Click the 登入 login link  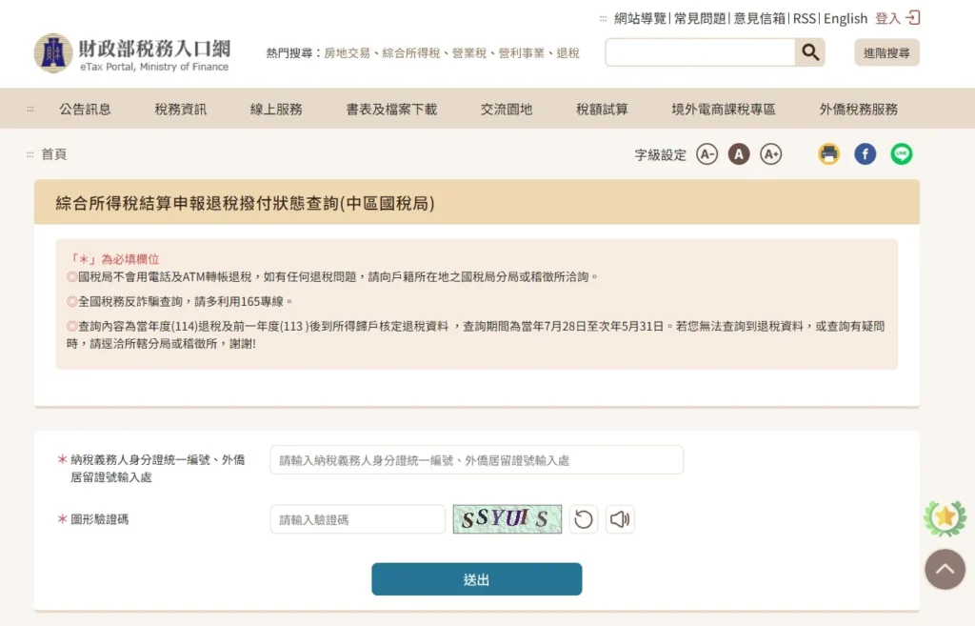(897, 18)
